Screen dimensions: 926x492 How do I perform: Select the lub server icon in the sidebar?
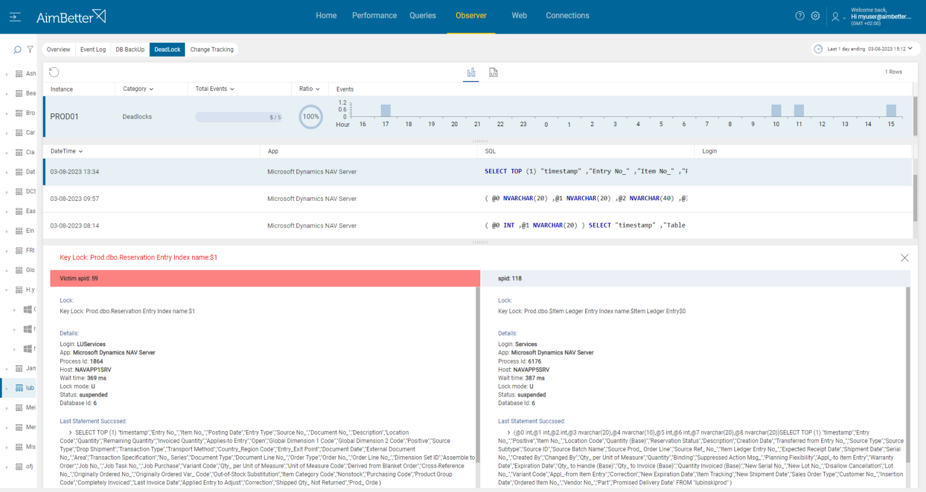click(19, 388)
